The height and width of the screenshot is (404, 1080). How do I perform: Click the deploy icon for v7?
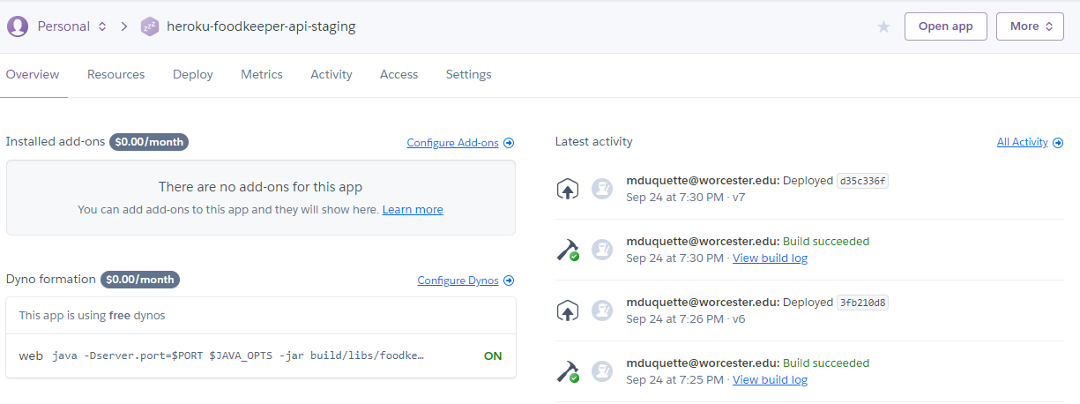[567, 189]
